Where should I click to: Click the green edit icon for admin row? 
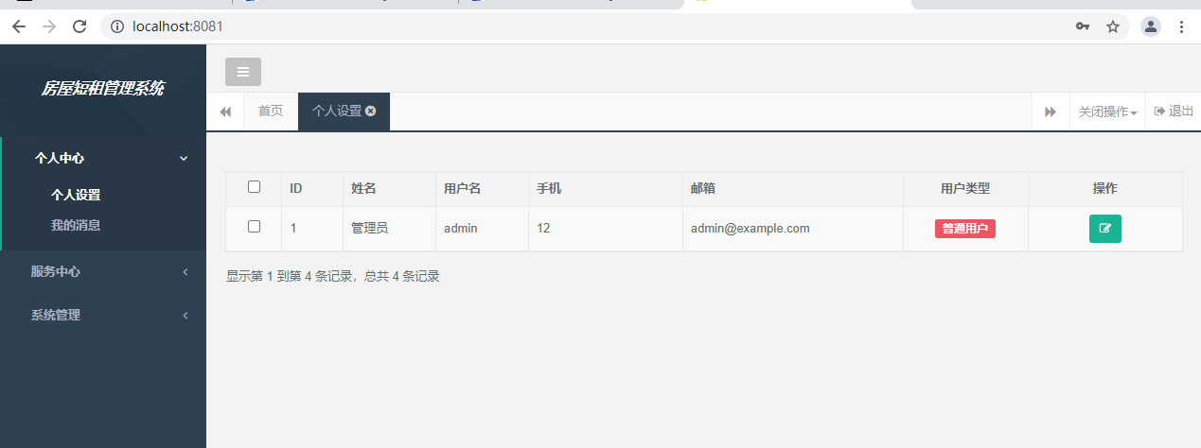[1104, 229]
